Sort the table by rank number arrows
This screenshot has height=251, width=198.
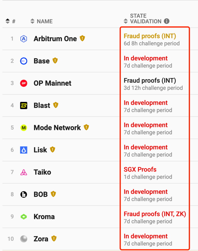[8, 21]
